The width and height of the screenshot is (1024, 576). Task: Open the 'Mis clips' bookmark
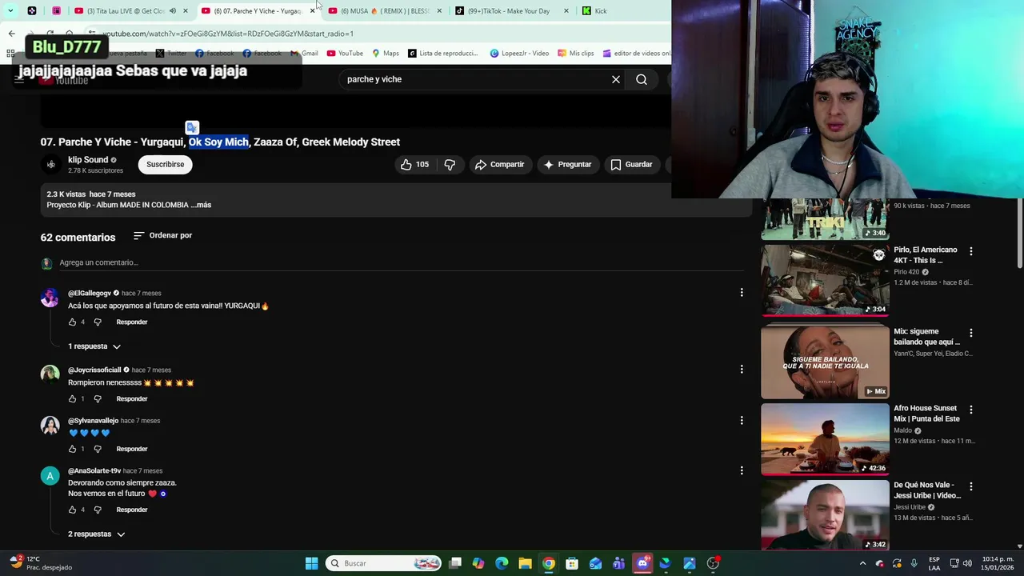(575, 53)
